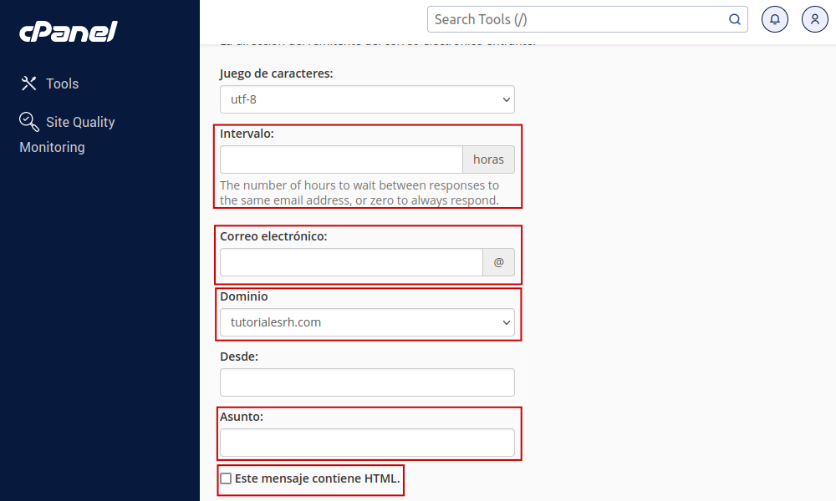Click the Desde input field
The height and width of the screenshot is (501, 836).
click(x=367, y=382)
